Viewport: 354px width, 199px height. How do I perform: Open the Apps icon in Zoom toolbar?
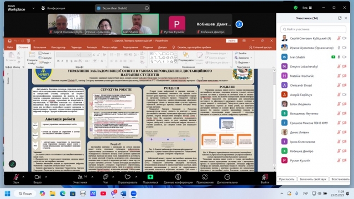(205, 177)
